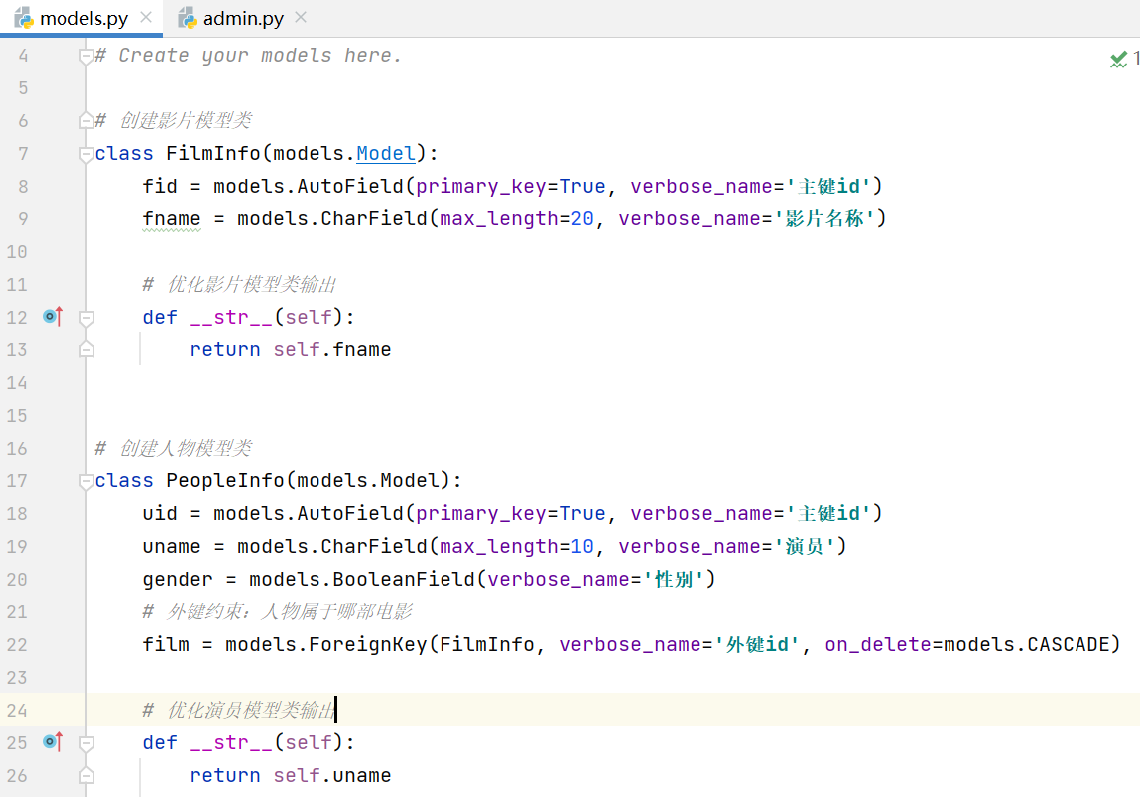Follow the underlined Model link on line 7
The width and height of the screenshot is (1140, 797).
(385, 154)
